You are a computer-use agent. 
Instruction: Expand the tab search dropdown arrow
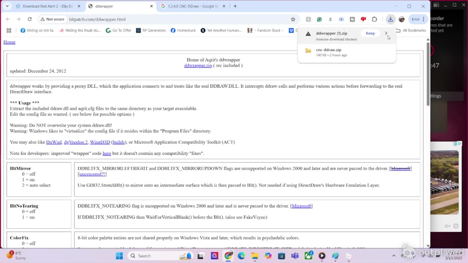(x=7, y=6)
